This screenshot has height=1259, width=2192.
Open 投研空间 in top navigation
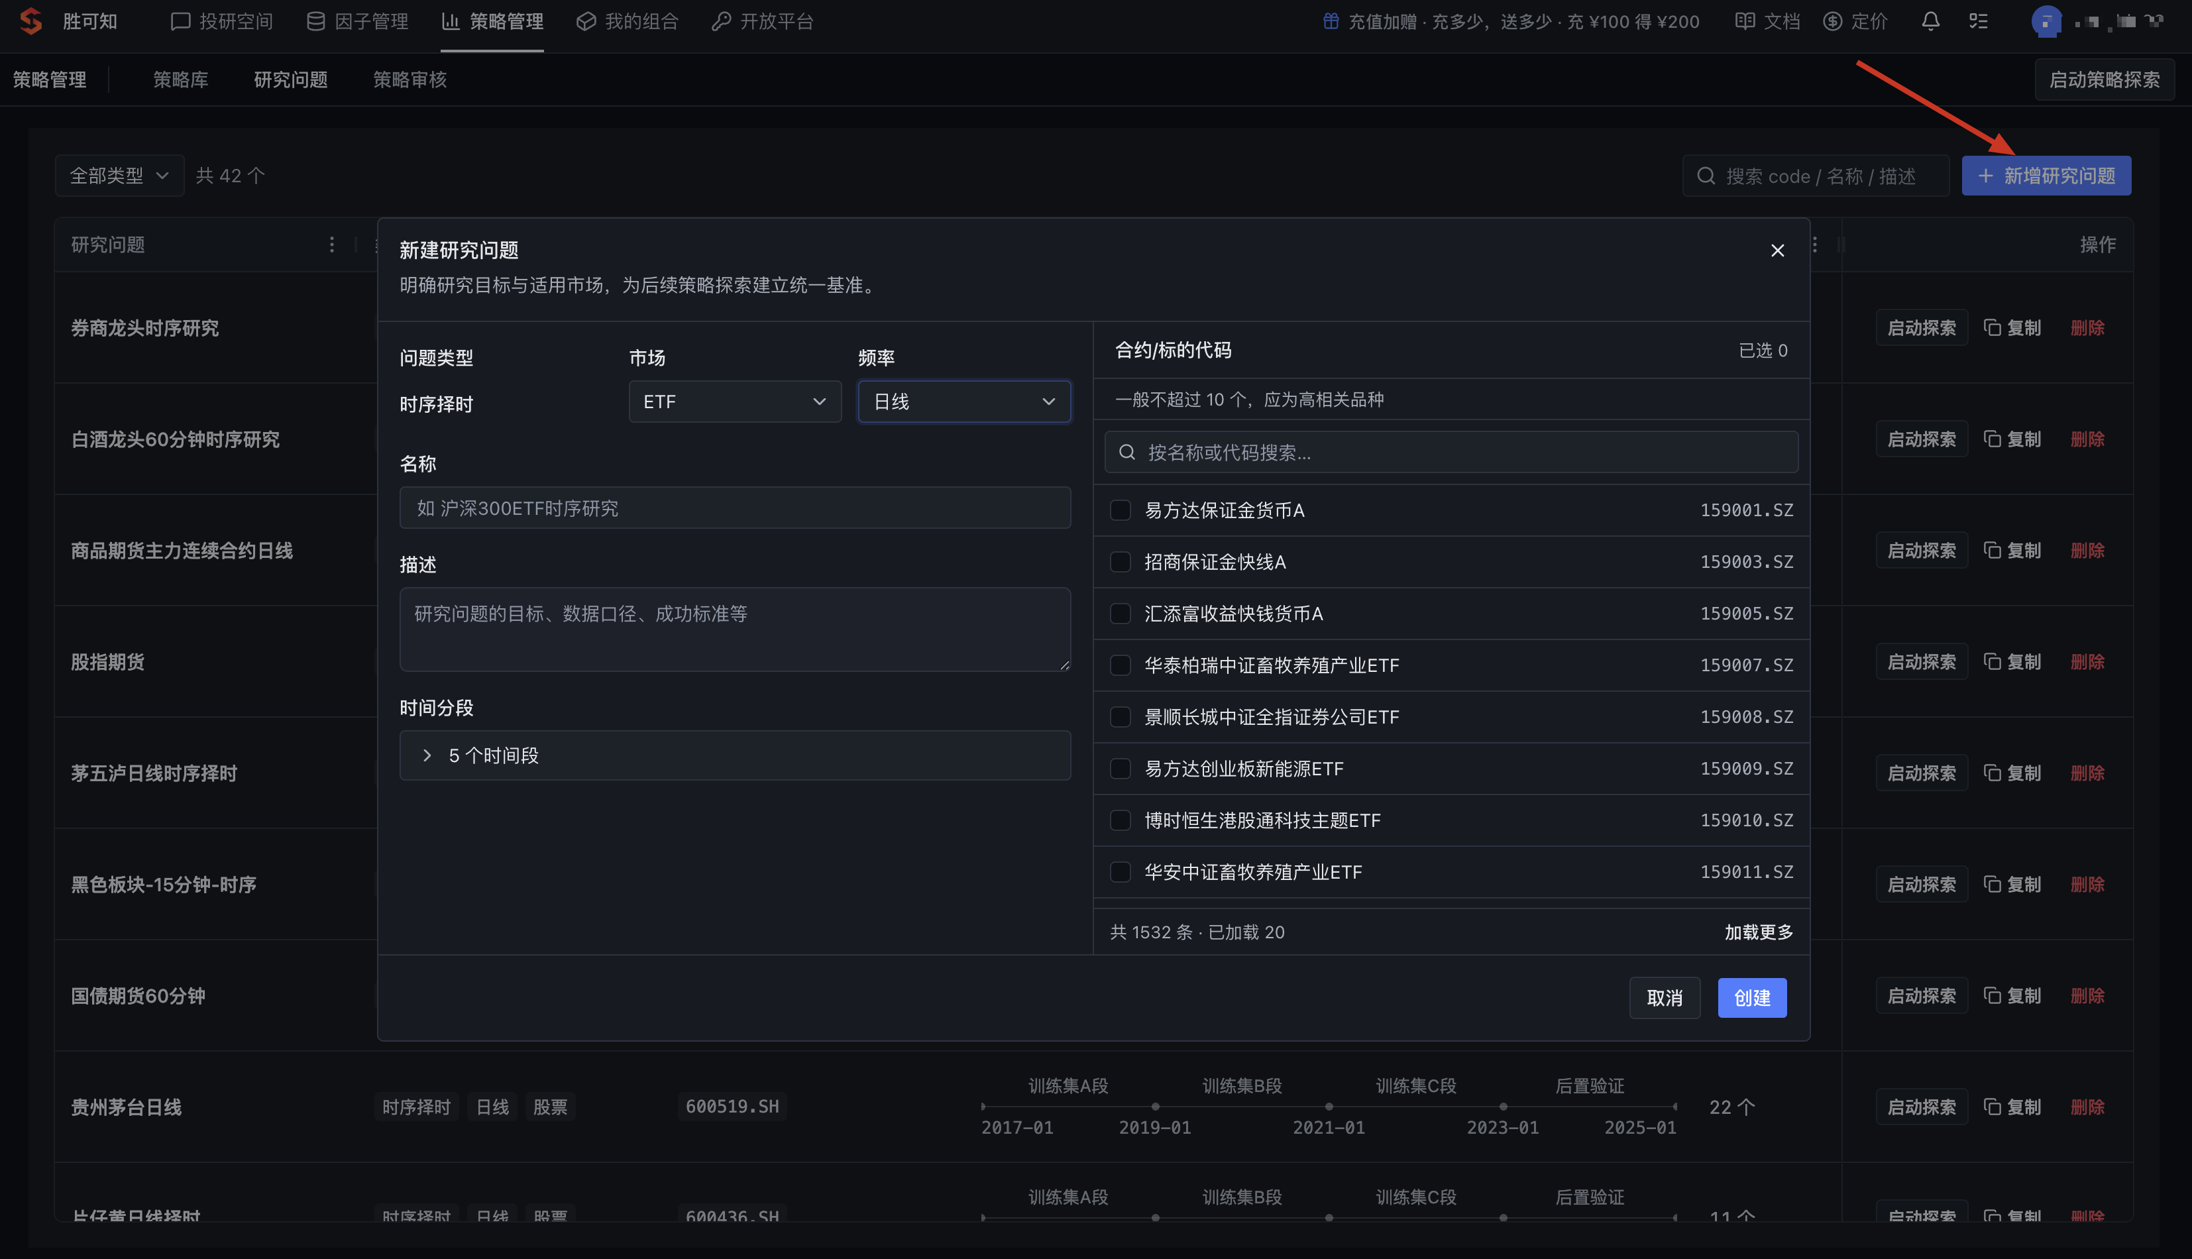(221, 22)
